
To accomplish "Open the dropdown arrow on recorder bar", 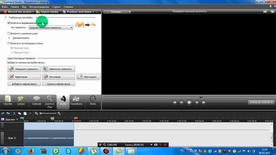I will pyautogui.click(x=151, y=145).
